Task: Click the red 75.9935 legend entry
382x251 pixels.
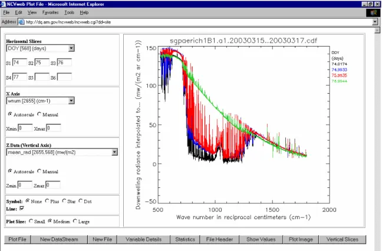Action: tap(339, 75)
